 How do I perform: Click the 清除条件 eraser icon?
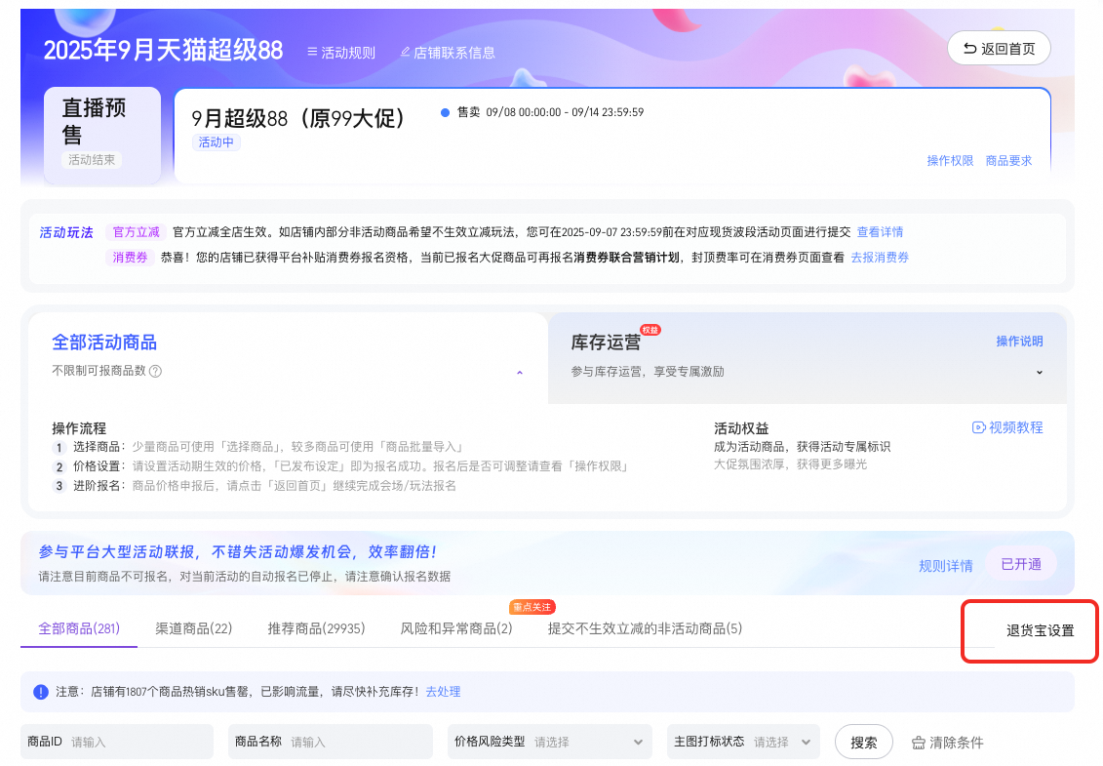click(x=919, y=743)
